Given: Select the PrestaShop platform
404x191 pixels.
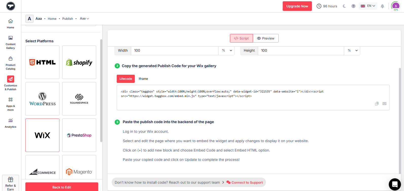Looking at the screenshot, I should (x=79, y=135).
